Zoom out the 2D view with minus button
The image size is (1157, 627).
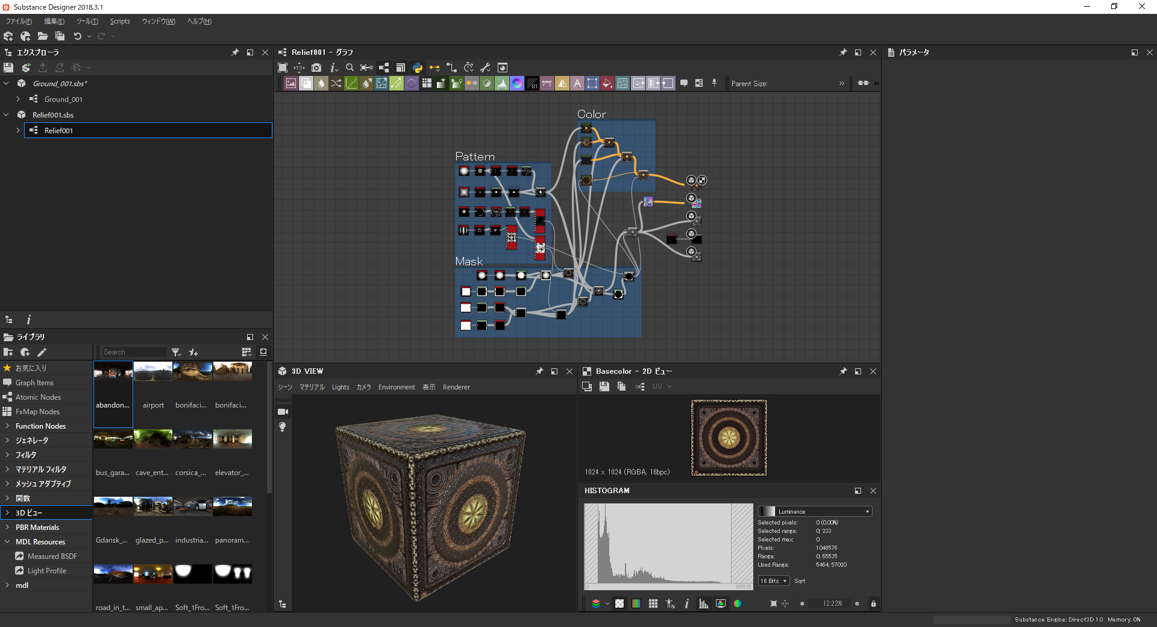click(802, 603)
